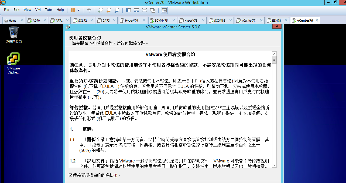
Task: Take a snapshot with the clock-plus icon
Action: point(100,10)
